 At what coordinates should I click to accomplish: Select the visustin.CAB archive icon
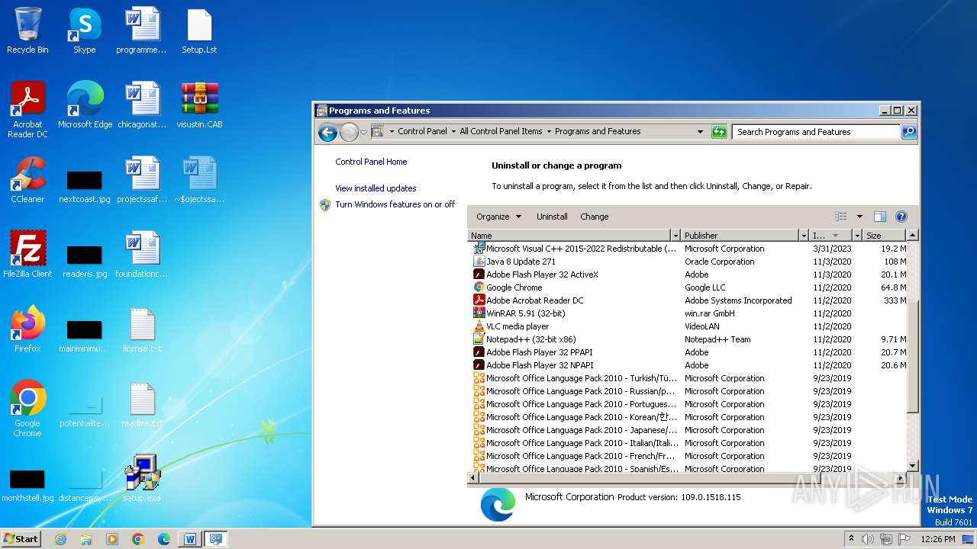pyautogui.click(x=199, y=105)
